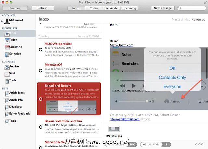Viewport: 208px width, 149px height.
Task: Select the Reversed view option
Action: (x=199, y=19)
